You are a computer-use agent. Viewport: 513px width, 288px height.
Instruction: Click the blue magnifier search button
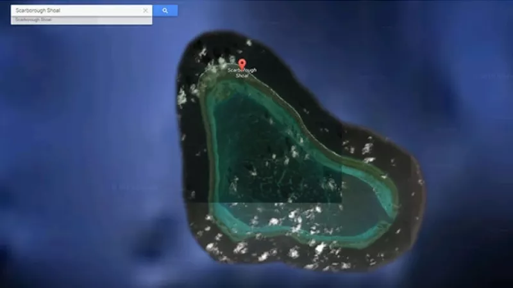pyautogui.click(x=165, y=10)
